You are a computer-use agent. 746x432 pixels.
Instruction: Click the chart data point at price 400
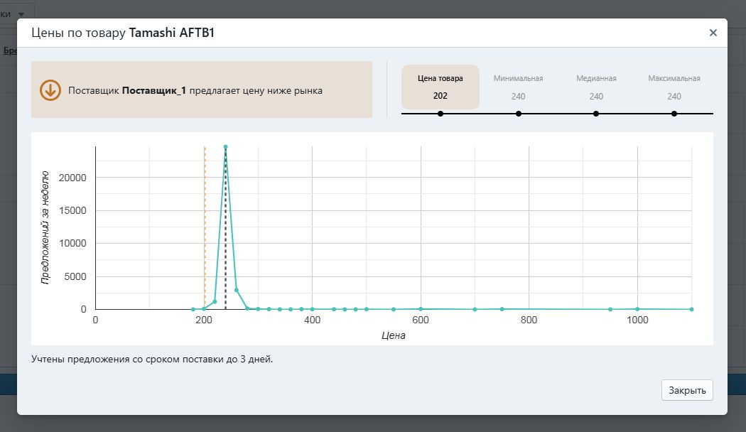click(x=312, y=309)
